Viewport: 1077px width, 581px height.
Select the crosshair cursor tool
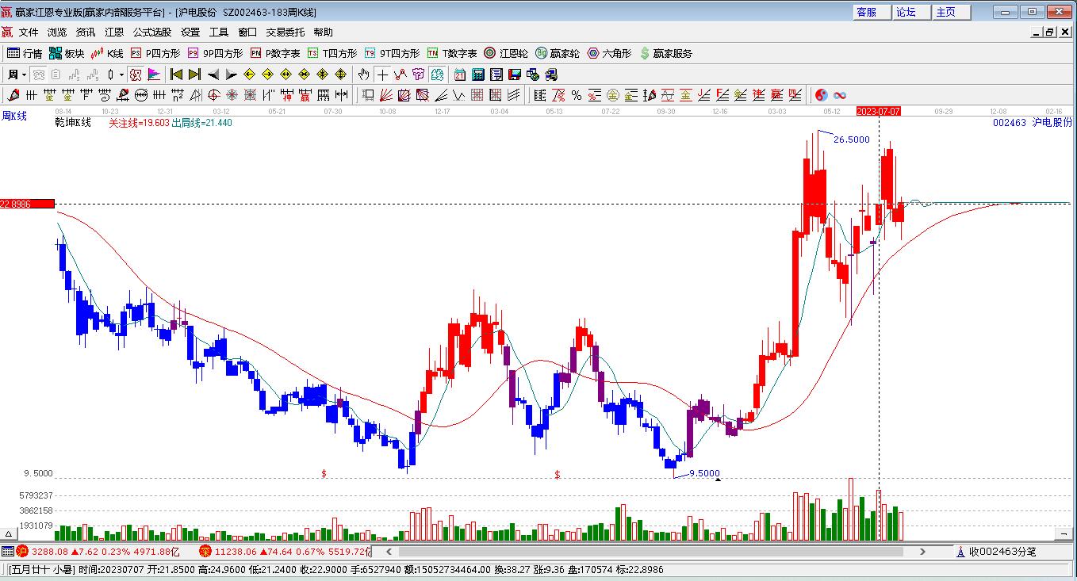[382, 75]
